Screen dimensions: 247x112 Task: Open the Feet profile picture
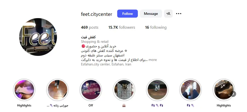(38, 37)
